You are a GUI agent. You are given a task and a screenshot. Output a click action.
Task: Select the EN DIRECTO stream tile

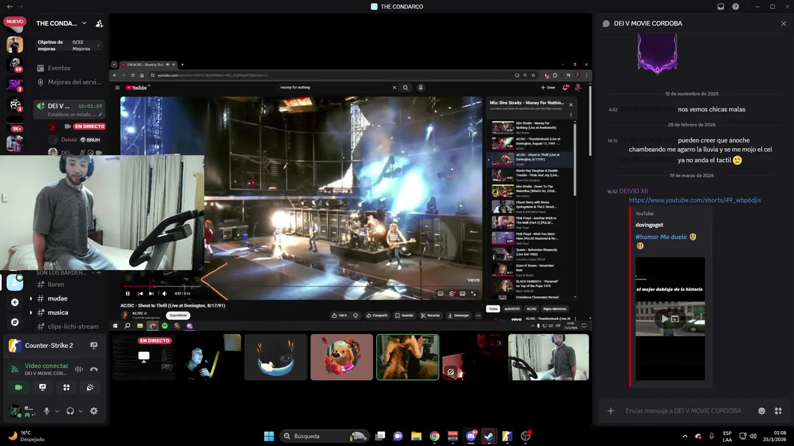coord(144,357)
